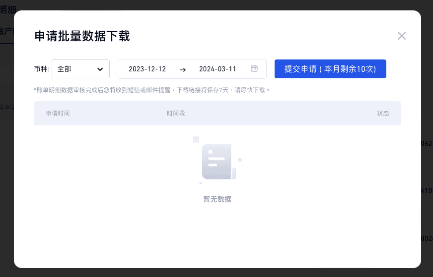Click the 时间段 column header

coord(176,113)
